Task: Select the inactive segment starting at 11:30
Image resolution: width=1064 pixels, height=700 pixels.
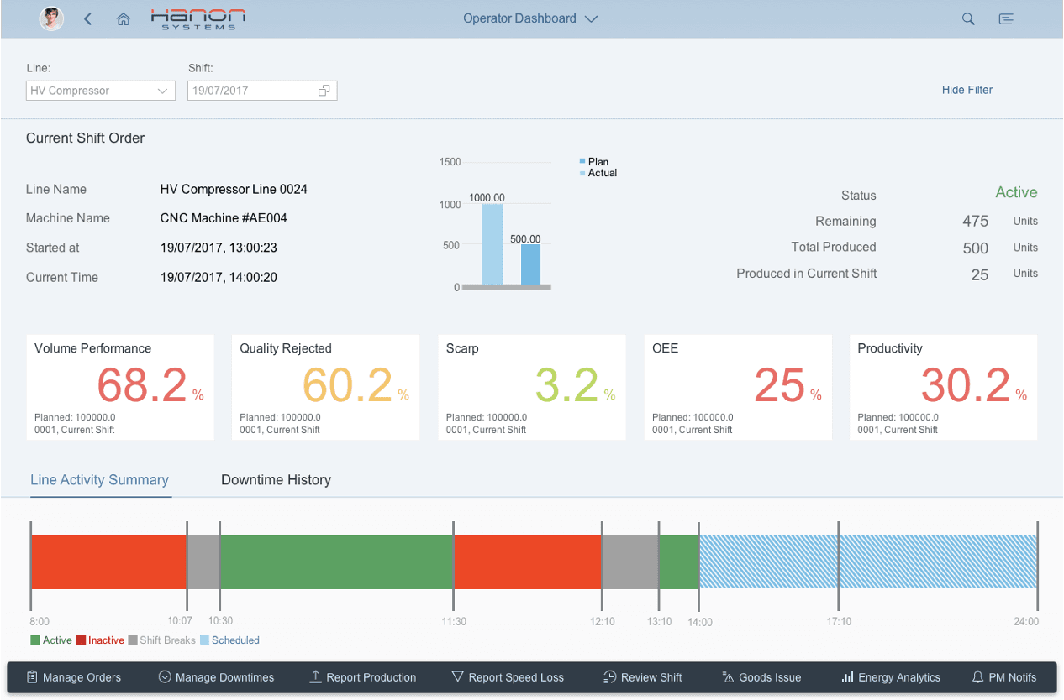Action: [528, 562]
